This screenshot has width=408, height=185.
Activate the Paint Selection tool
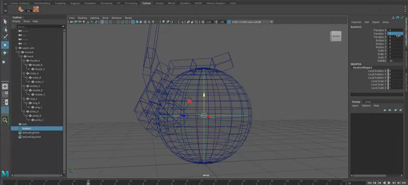tap(5, 37)
